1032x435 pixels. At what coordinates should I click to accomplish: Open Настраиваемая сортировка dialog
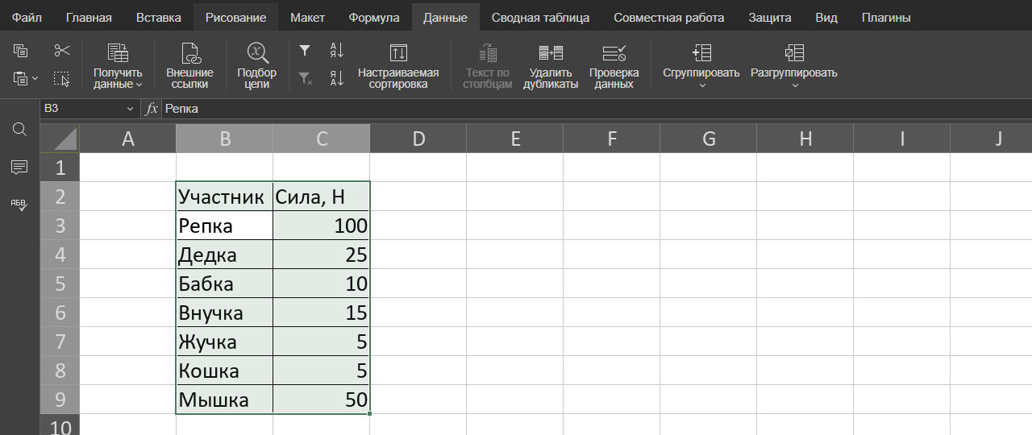398,66
